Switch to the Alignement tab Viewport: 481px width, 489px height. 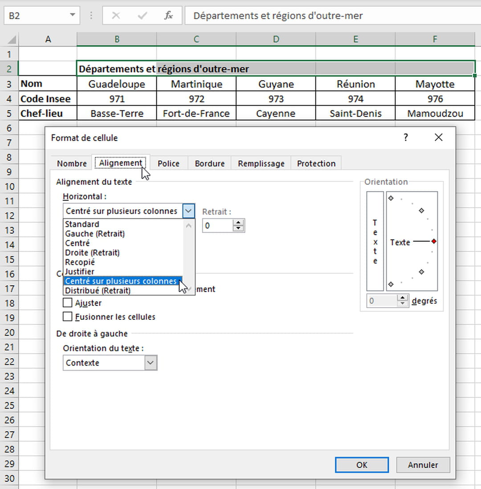(x=120, y=163)
